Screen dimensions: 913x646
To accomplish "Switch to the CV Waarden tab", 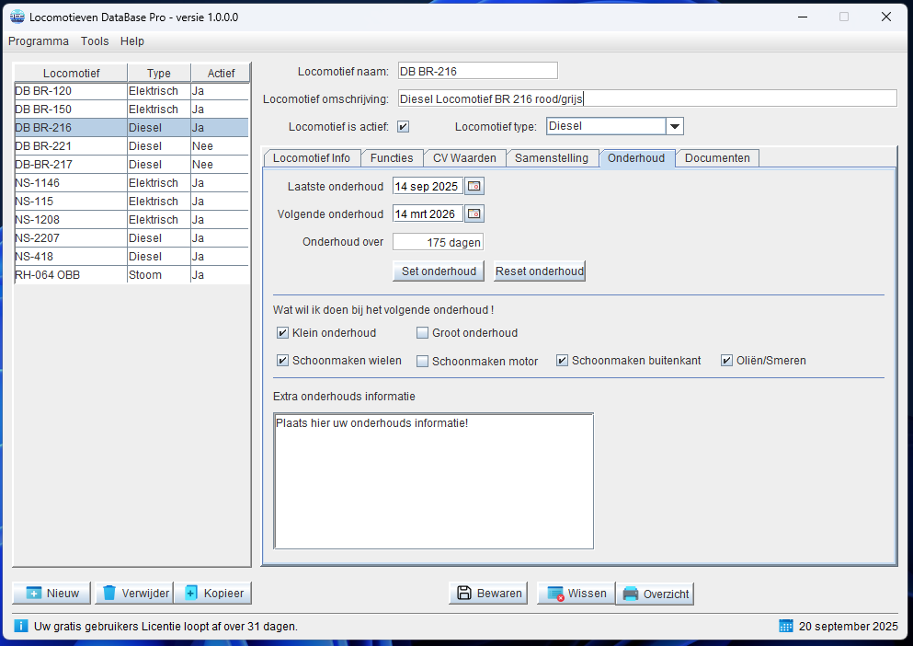I will pyautogui.click(x=464, y=158).
